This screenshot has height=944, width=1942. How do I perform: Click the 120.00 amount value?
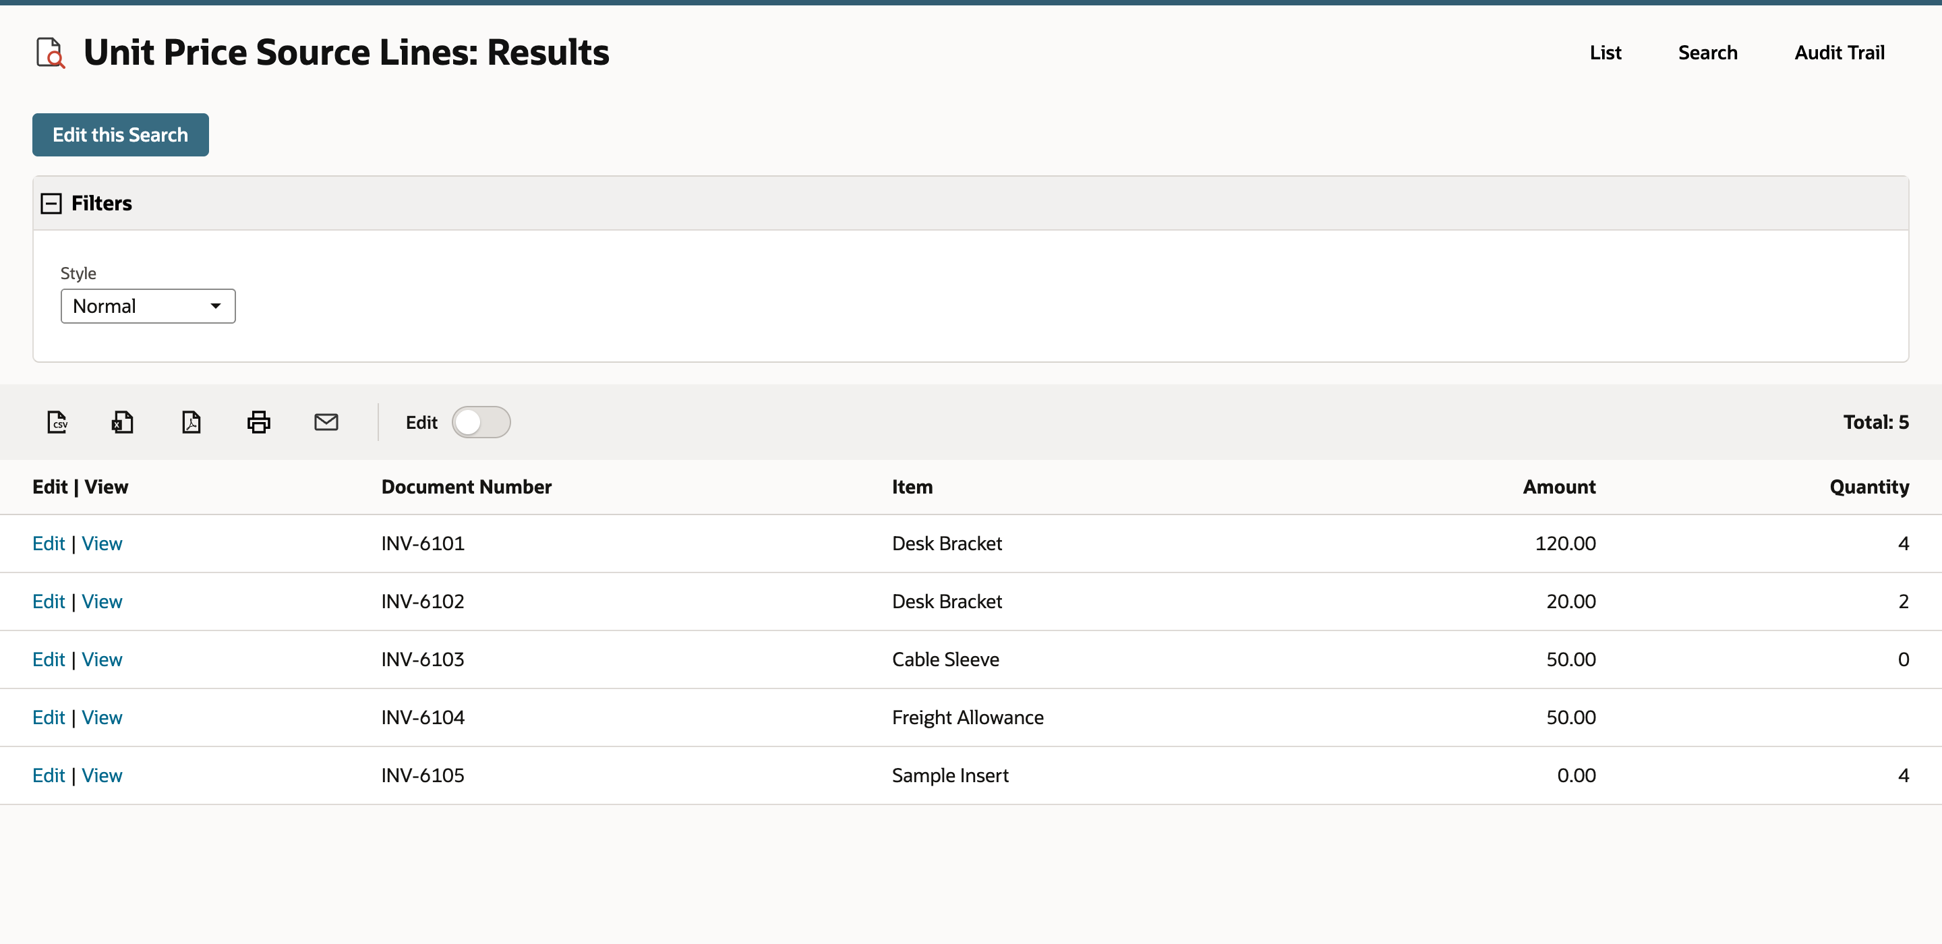[x=1565, y=543]
